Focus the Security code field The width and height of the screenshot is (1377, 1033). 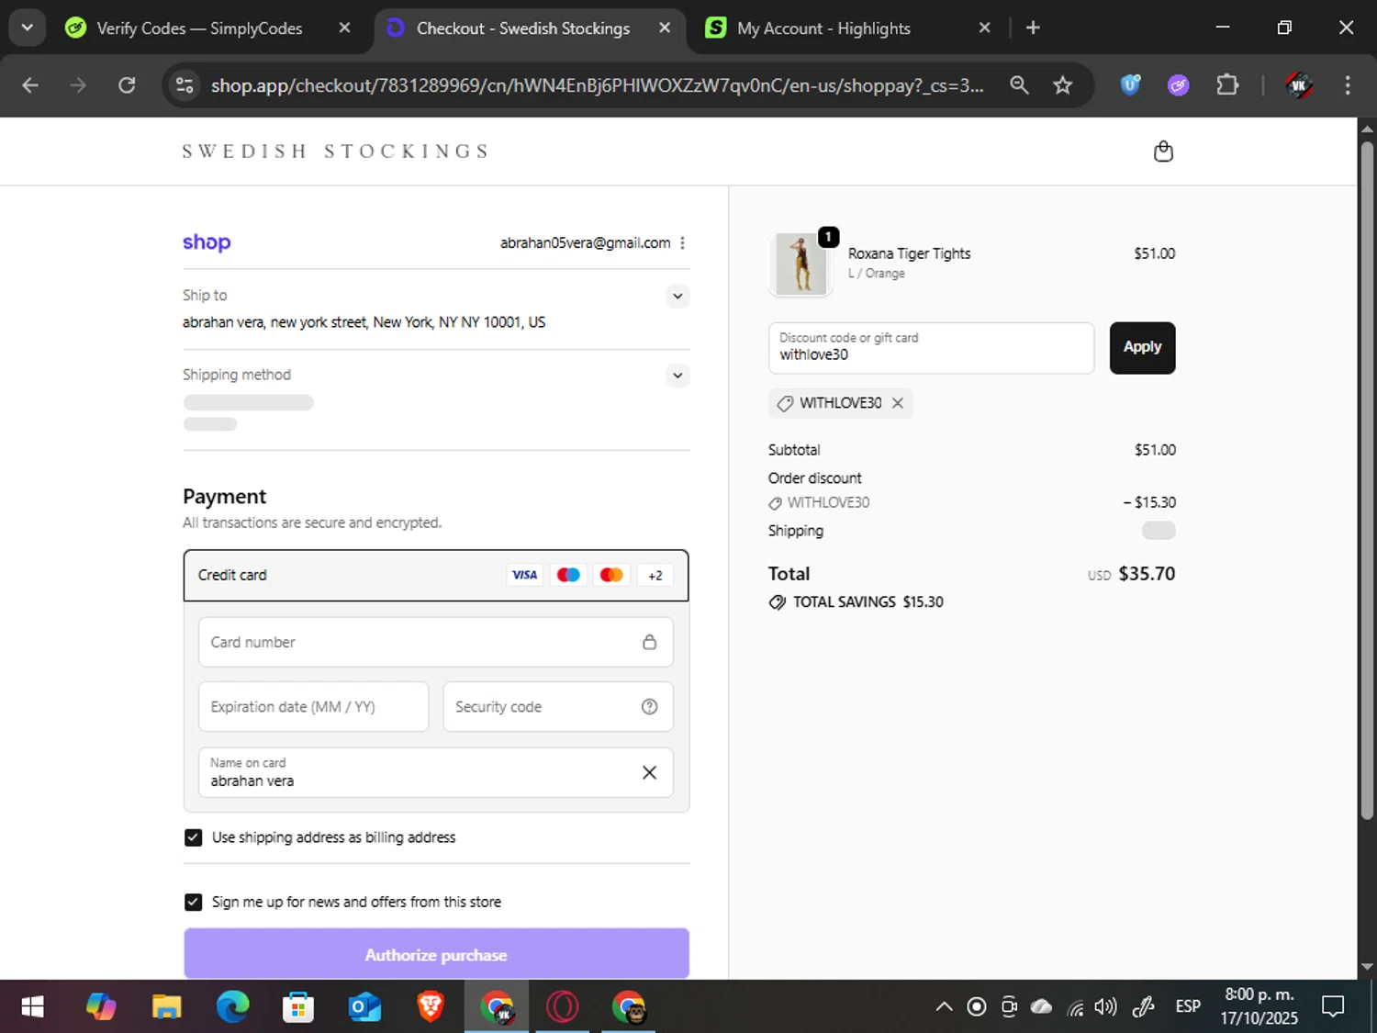click(x=558, y=707)
